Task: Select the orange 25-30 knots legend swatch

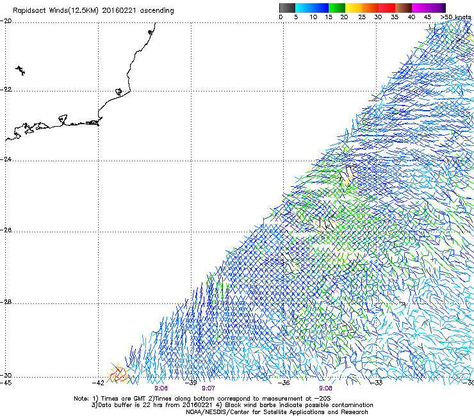Action: (x=370, y=8)
